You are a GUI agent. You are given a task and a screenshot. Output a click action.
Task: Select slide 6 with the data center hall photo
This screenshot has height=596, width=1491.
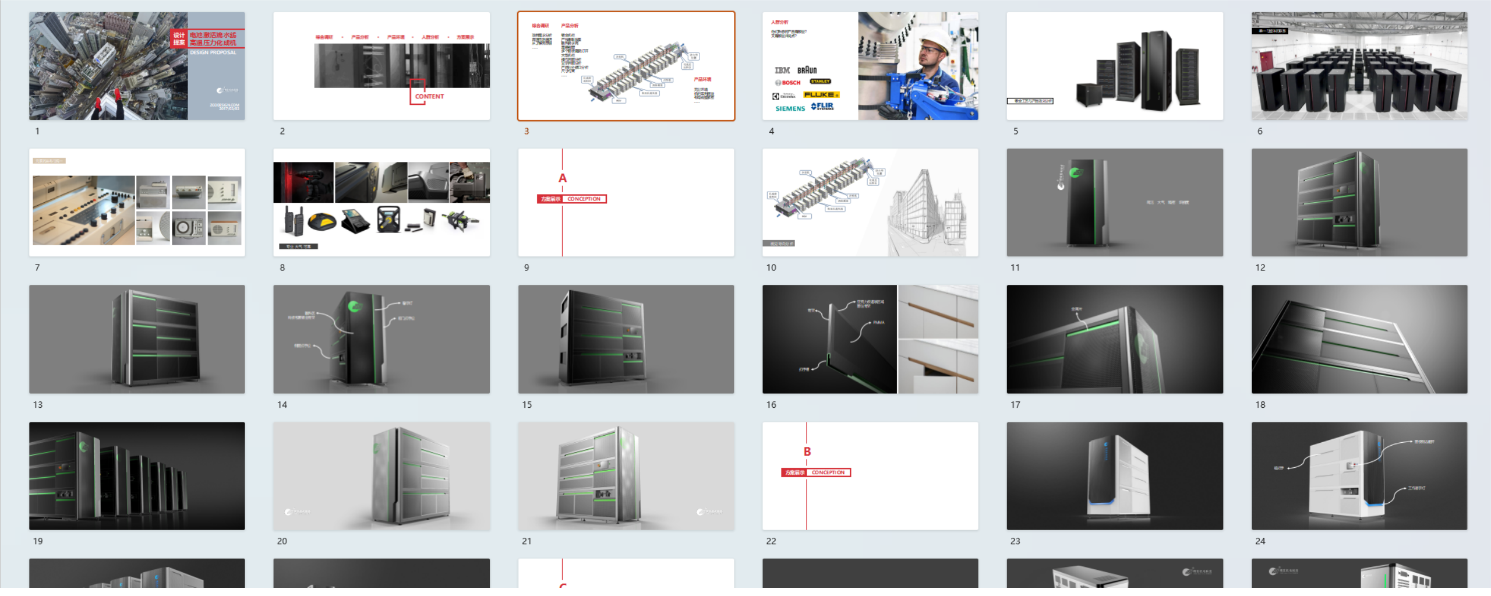pyautogui.click(x=1358, y=66)
